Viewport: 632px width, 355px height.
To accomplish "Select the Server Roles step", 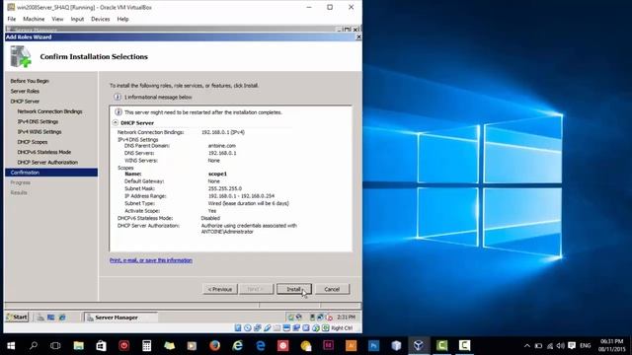I will [25, 91].
